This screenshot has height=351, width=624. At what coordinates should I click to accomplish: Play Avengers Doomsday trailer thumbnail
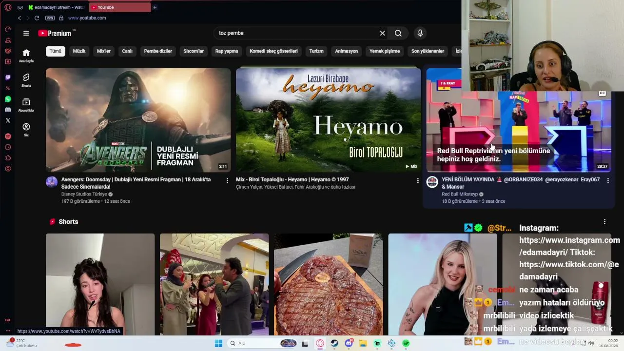[x=138, y=120]
